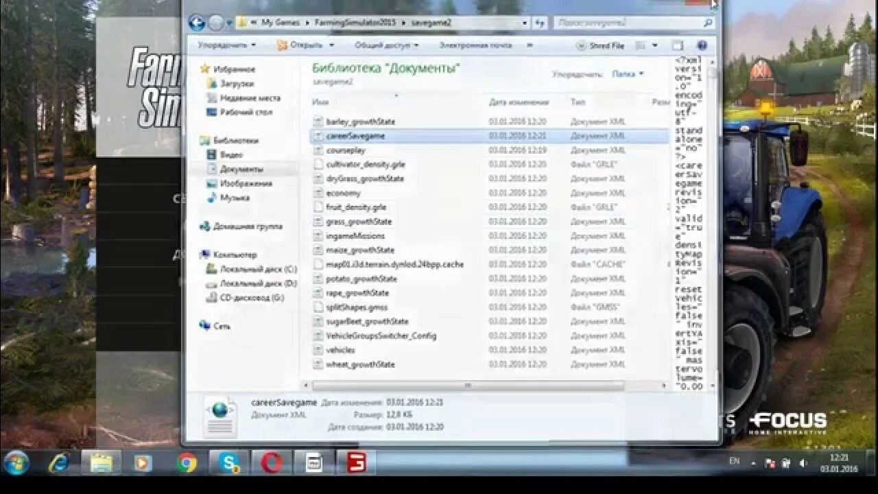Viewport: 878px width, 494px height.
Task: Open the 'Видео' library
Action: [x=225, y=154]
